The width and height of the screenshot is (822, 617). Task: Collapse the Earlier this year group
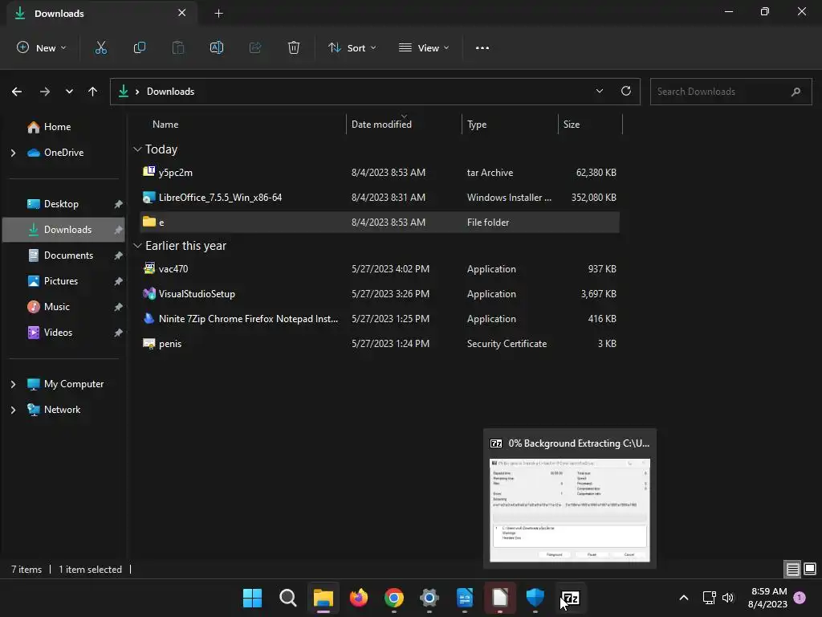[137, 246]
